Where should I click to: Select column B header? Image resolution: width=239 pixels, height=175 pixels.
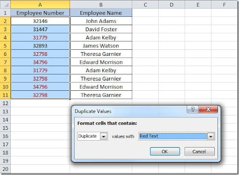click(x=101, y=5)
